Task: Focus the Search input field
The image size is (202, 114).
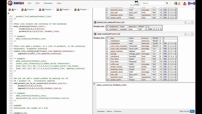Action: [153, 3]
